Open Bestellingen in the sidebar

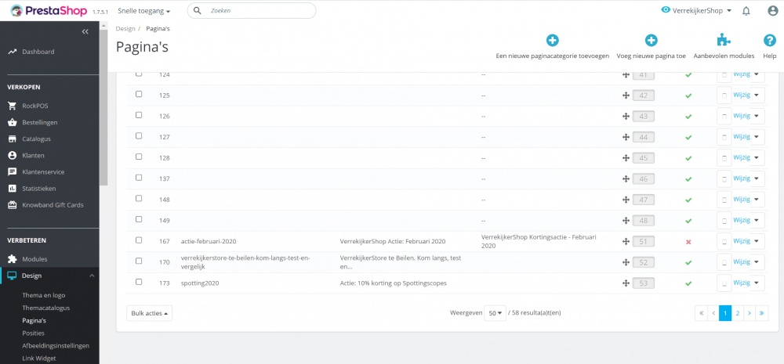[x=39, y=122]
